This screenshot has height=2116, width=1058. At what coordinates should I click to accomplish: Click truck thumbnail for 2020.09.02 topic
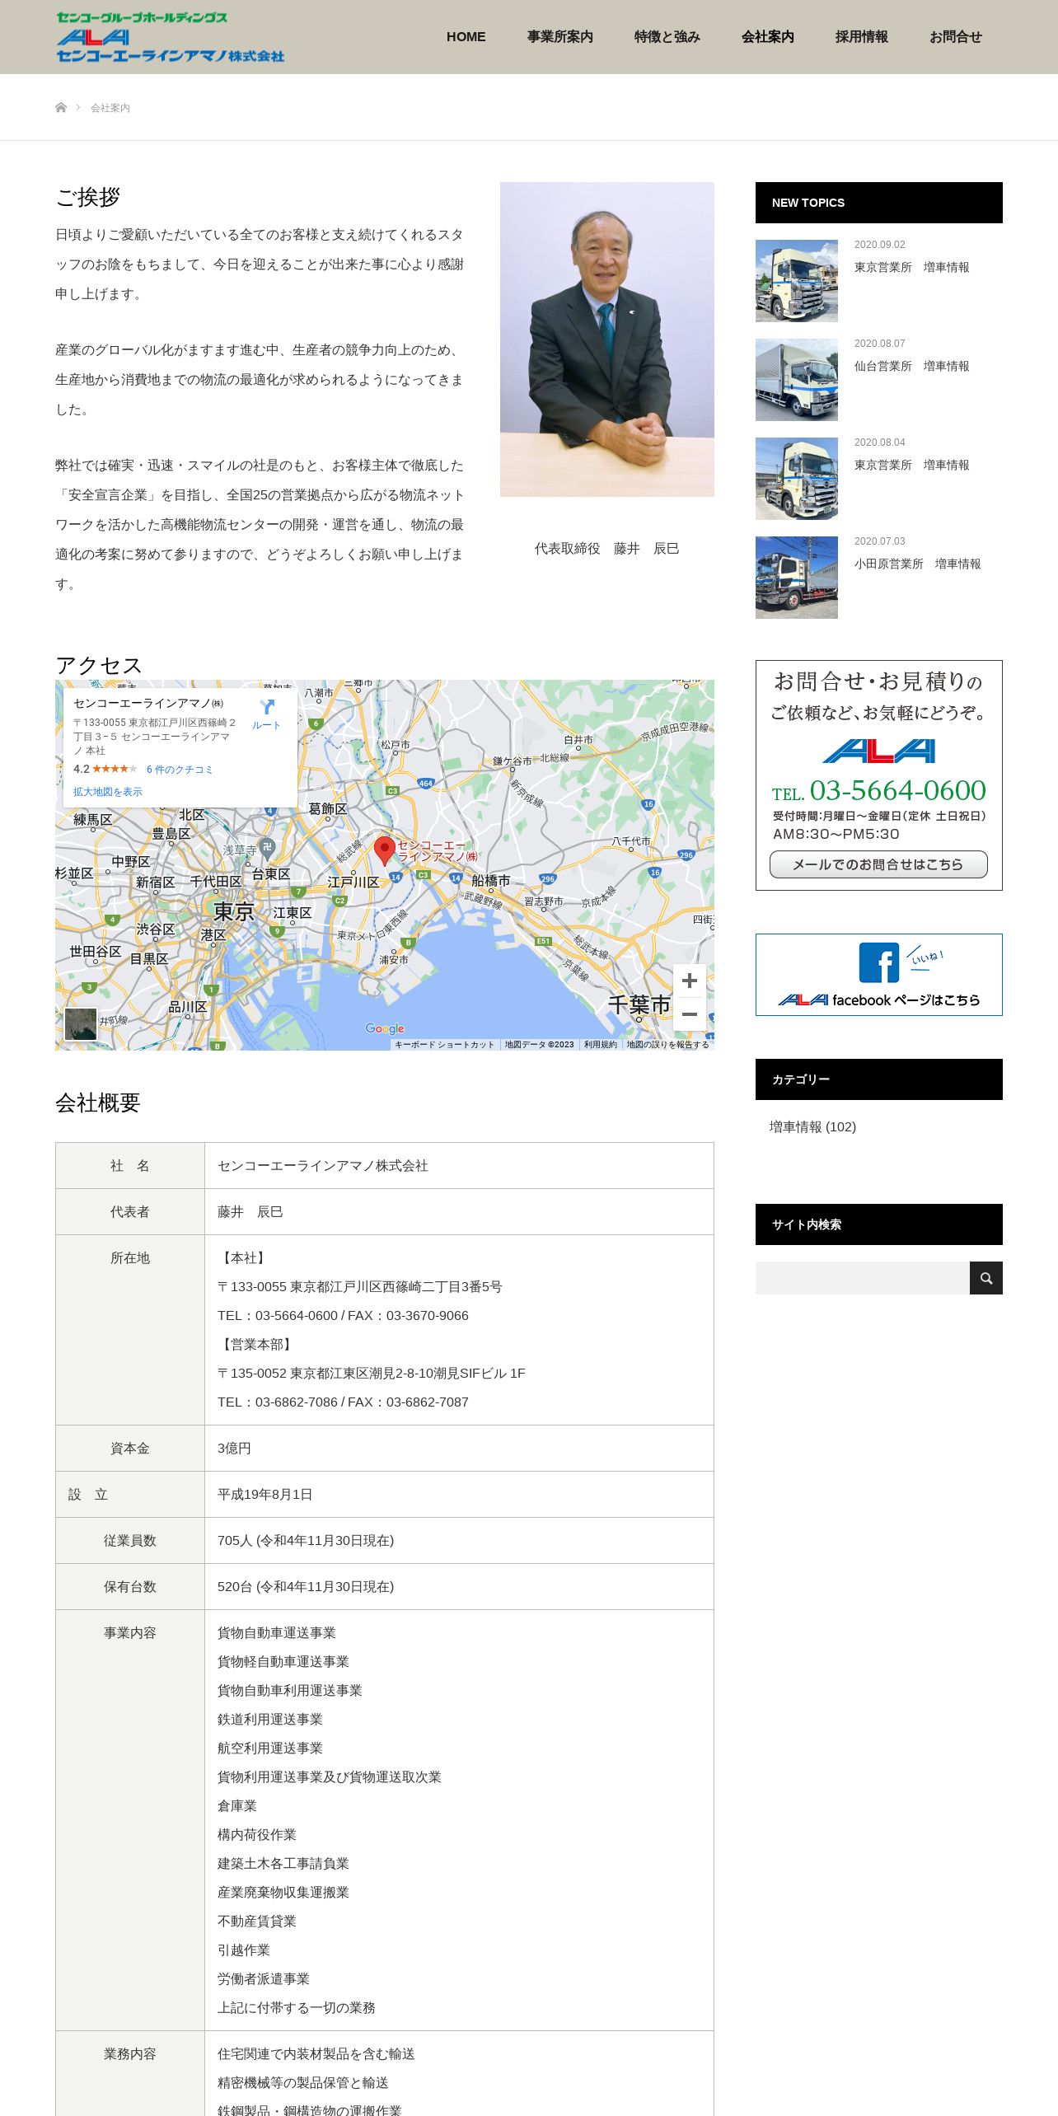tap(797, 281)
